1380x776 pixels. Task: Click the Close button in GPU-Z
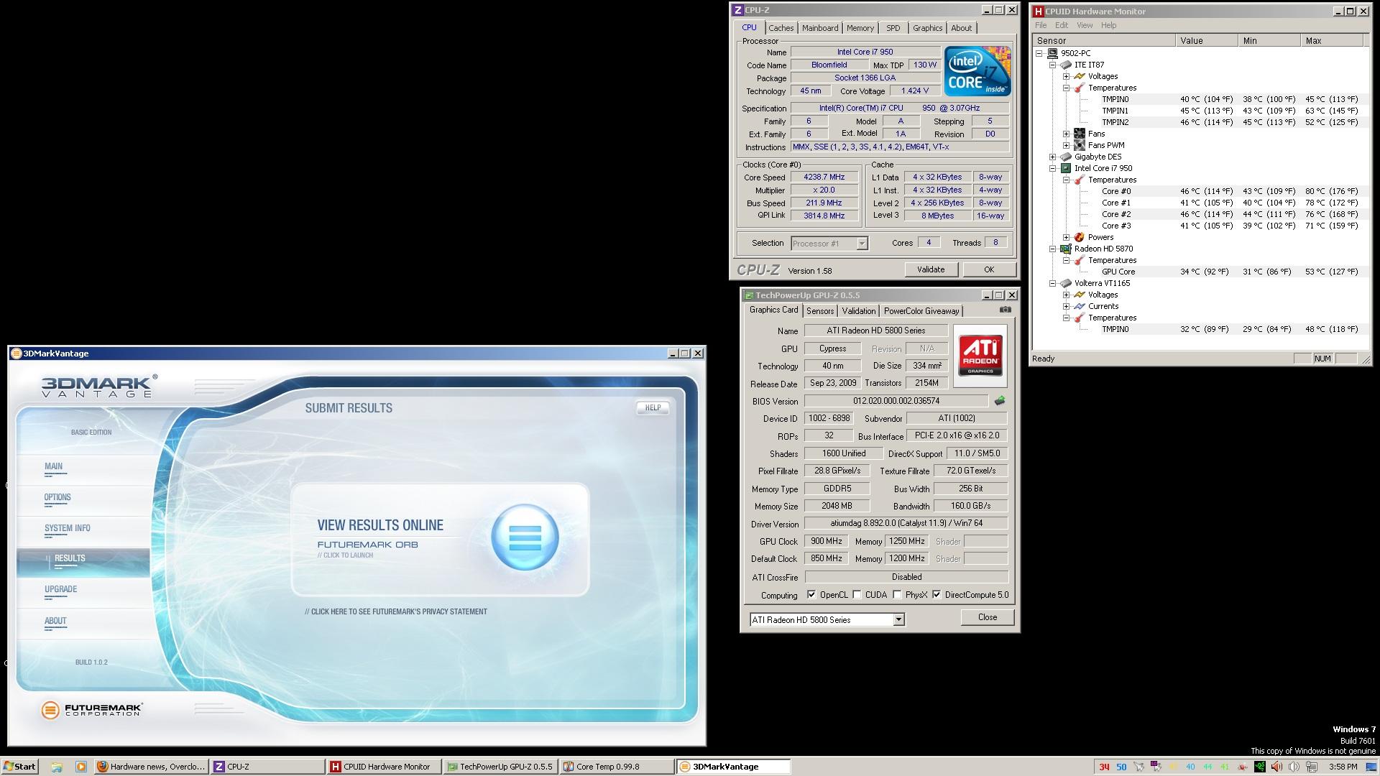click(988, 617)
